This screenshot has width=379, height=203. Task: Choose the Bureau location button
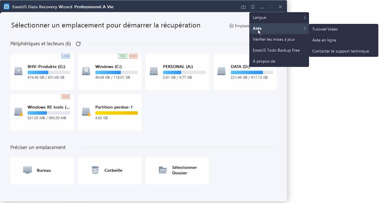pos(42,171)
